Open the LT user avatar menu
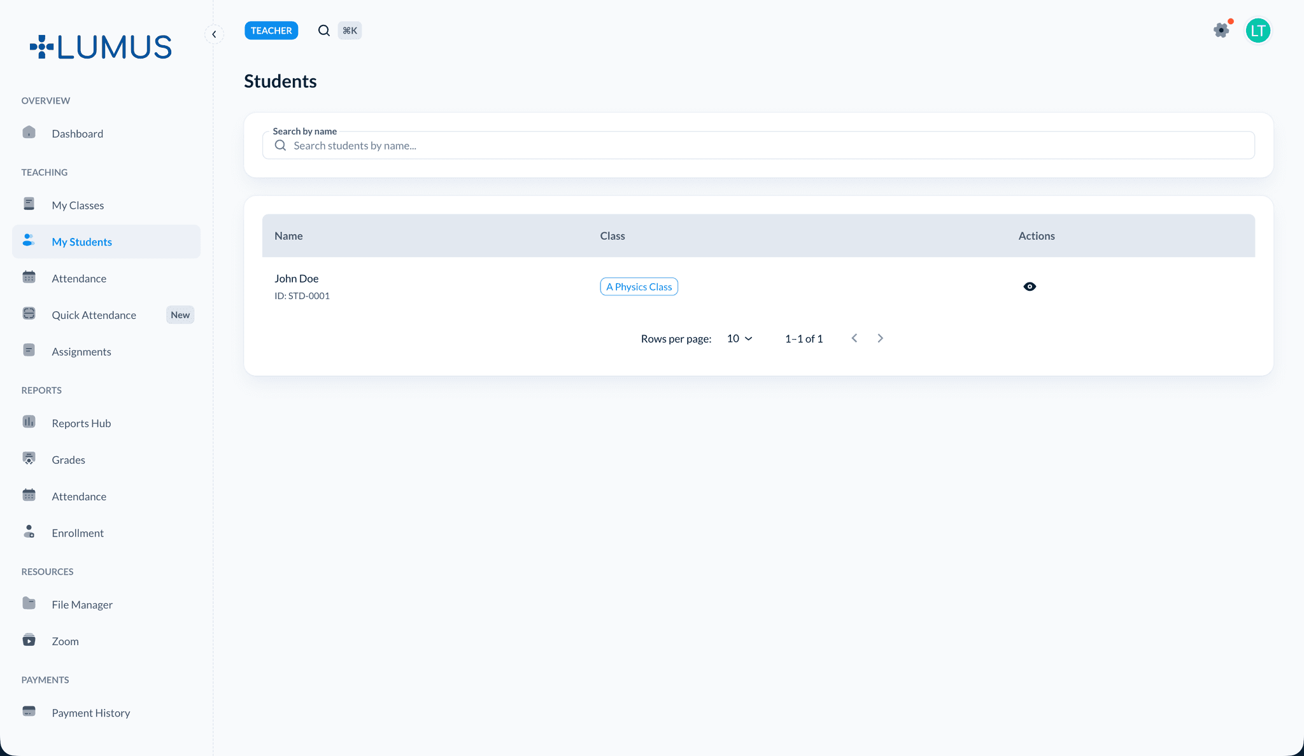The image size is (1304, 756). click(x=1258, y=31)
